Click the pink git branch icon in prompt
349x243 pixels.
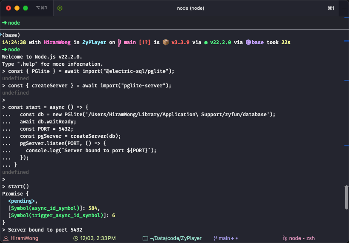(120, 42)
